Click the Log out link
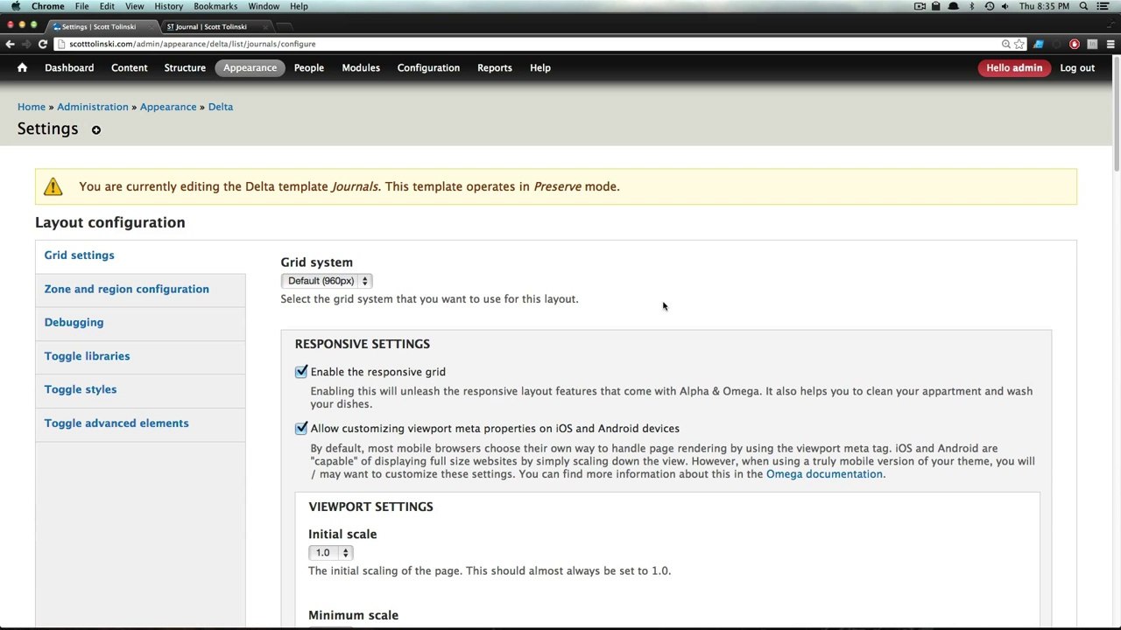The image size is (1121, 630). [x=1077, y=67]
